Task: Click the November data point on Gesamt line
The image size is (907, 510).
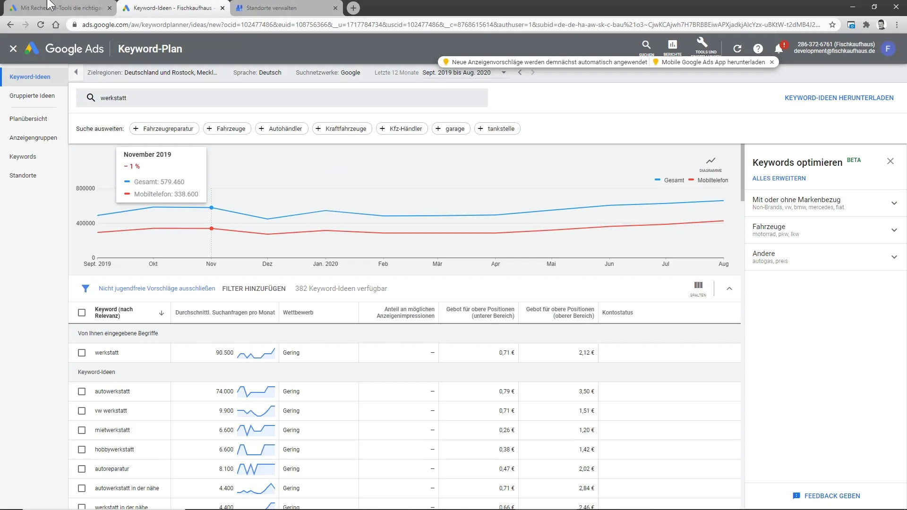Action: (211, 208)
